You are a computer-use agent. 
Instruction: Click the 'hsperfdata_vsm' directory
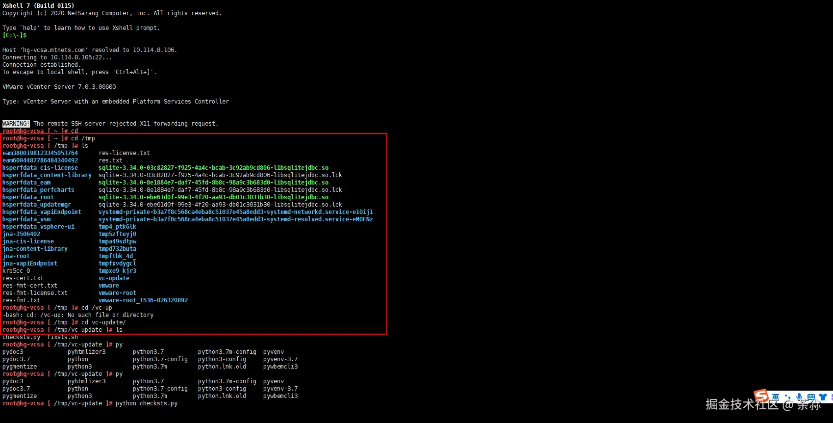(x=26, y=219)
